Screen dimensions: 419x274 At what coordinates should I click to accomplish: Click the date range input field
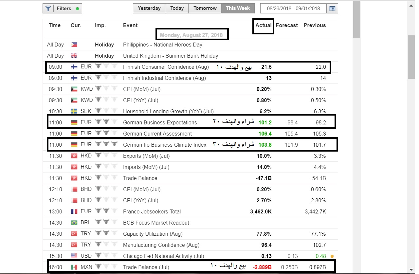293,9
